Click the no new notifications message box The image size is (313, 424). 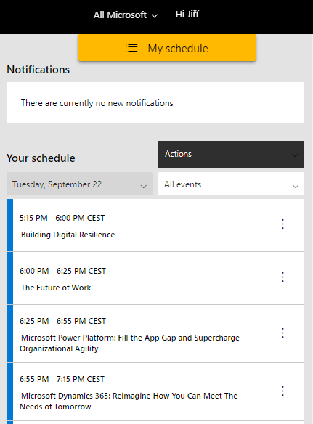pyautogui.click(x=155, y=102)
